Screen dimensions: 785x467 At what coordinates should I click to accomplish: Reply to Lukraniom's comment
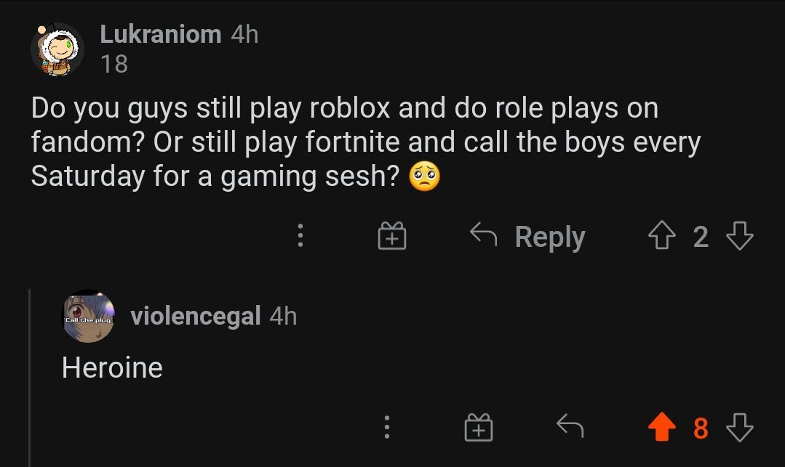point(529,237)
